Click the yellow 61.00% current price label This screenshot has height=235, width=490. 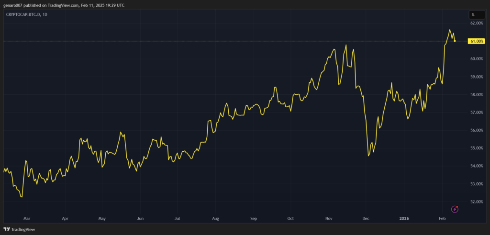(477, 42)
